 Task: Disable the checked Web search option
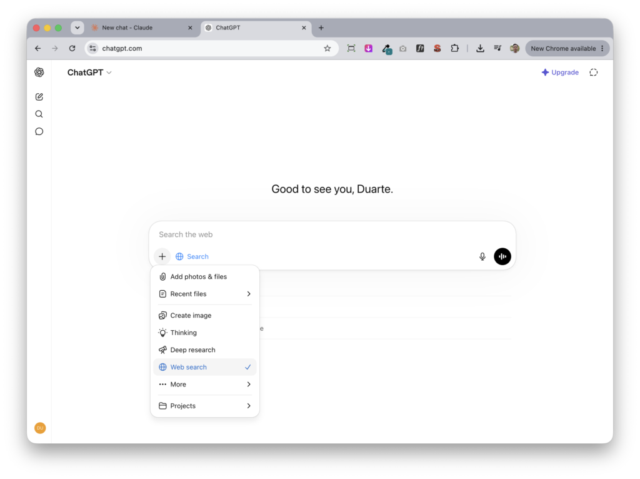pos(205,367)
